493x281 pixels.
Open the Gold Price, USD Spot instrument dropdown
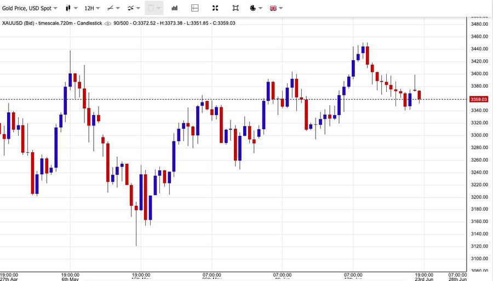pyautogui.click(x=30, y=8)
